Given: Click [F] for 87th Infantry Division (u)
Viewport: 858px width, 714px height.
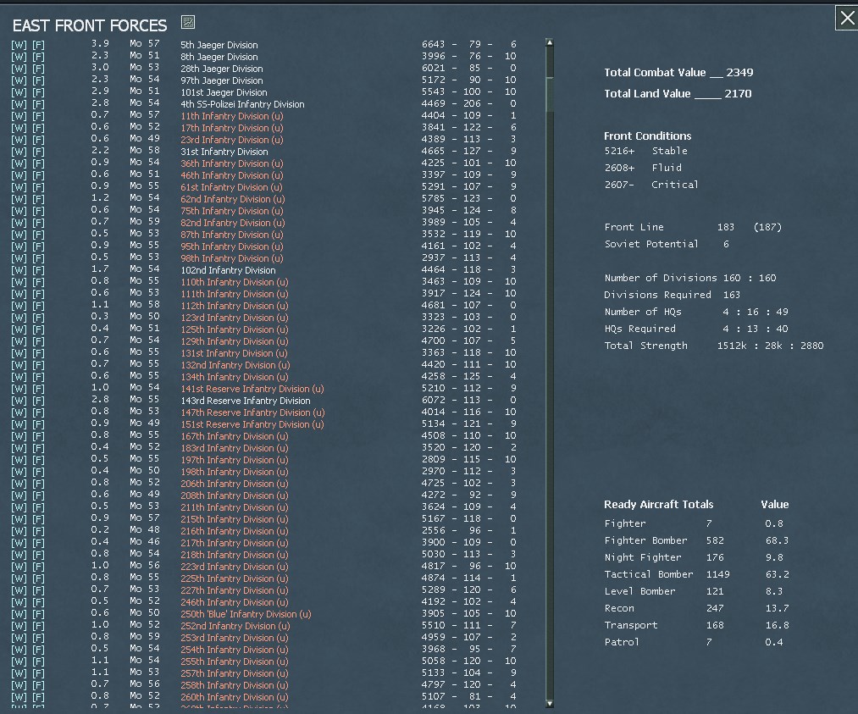Looking at the screenshot, I should 38,235.
